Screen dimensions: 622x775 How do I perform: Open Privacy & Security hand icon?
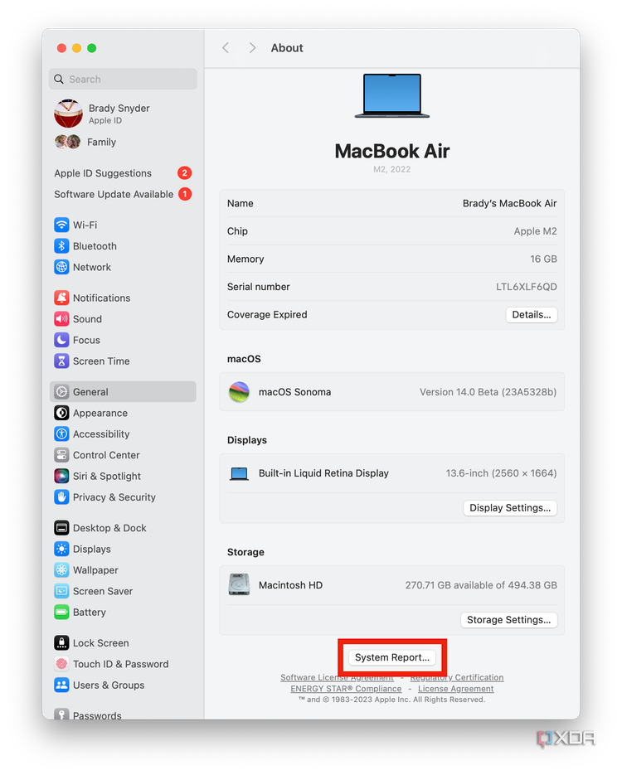(61, 497)
